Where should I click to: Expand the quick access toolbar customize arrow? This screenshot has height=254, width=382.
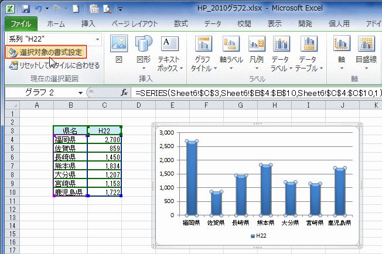click(120, 10)
